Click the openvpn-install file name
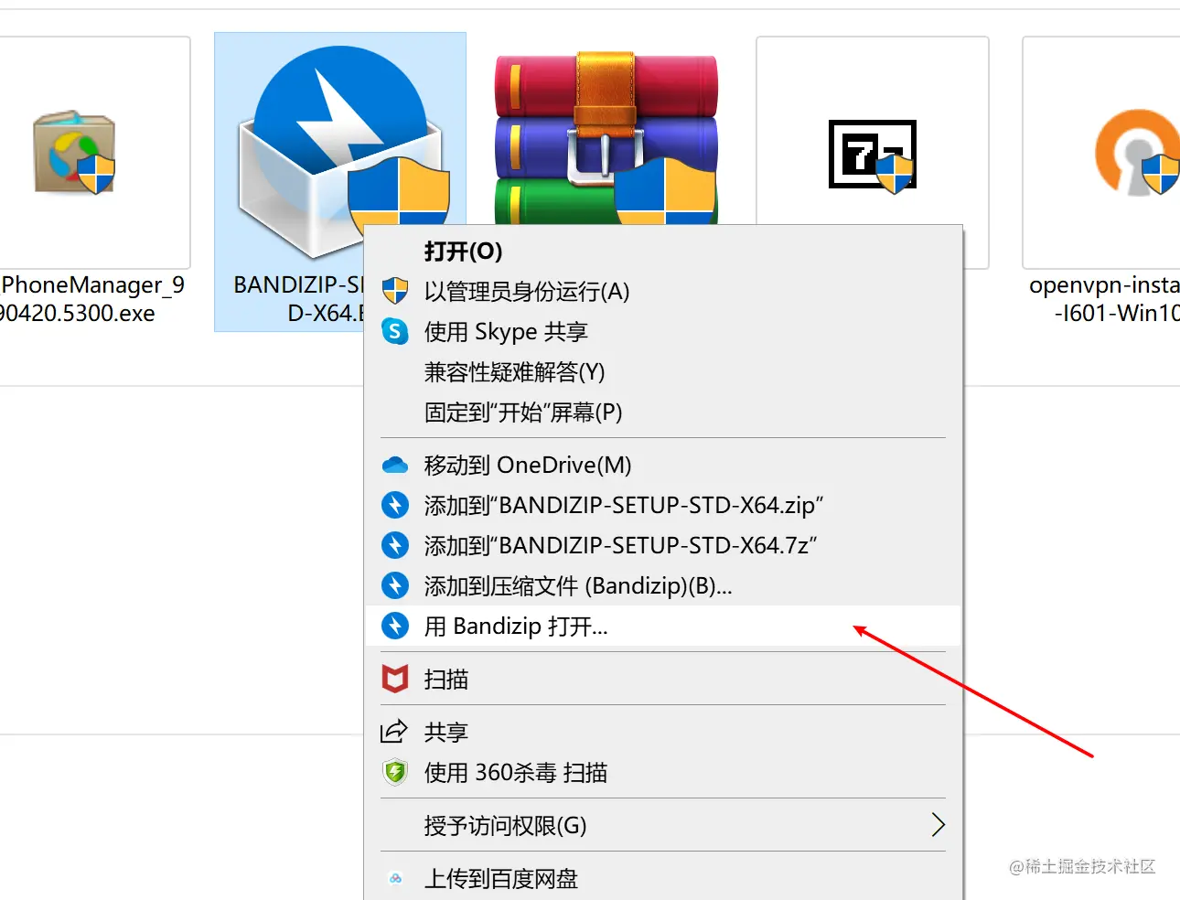Screen dimensions: 1180x900 pos(1104,299)
